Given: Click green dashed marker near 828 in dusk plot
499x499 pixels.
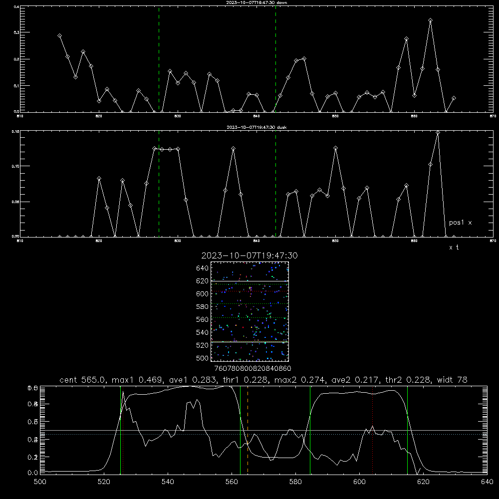Looking at the screenshot, I should tap(159, 184).
